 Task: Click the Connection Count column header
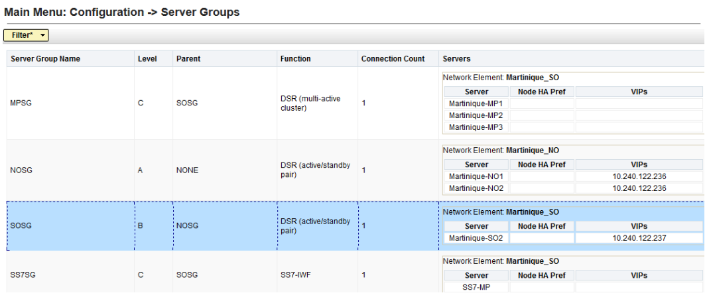coord(393,59)
